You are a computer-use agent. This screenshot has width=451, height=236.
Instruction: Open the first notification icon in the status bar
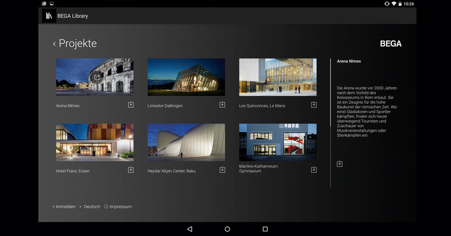point(44,4)
